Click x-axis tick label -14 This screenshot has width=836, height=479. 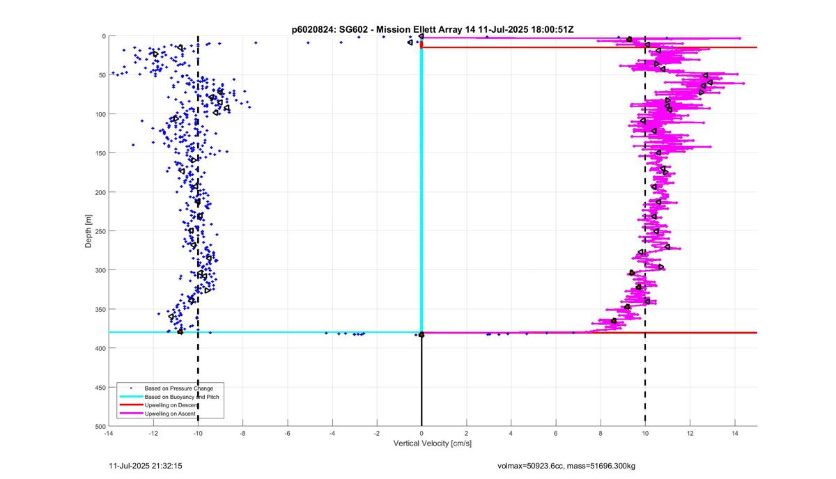[x=108, y=433]
